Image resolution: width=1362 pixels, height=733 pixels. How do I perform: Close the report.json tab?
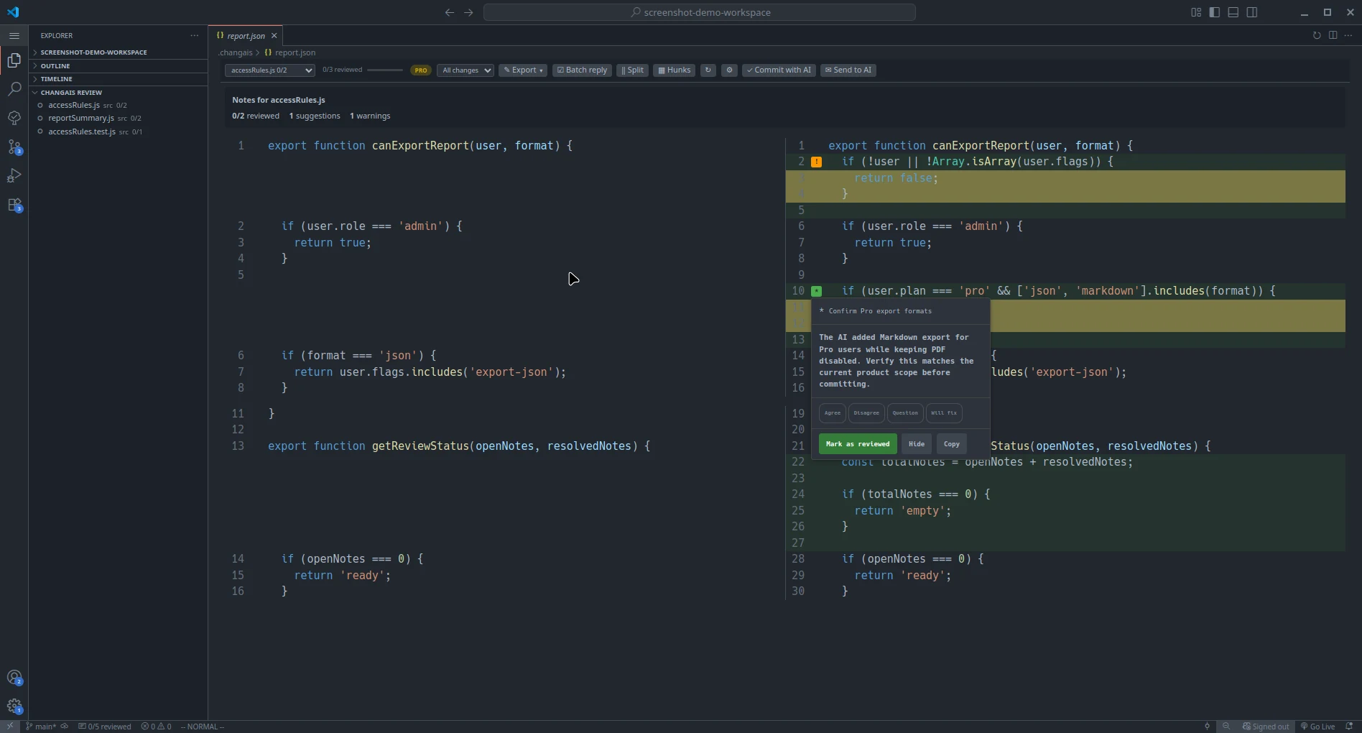(x=274, y=35)
